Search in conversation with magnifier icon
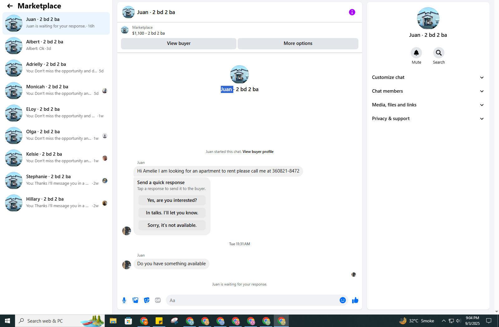This screenshot has height=327, width=499. (439, 53)
